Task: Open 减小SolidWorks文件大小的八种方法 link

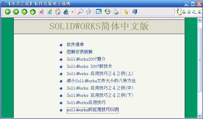Action: coord(101,81)
